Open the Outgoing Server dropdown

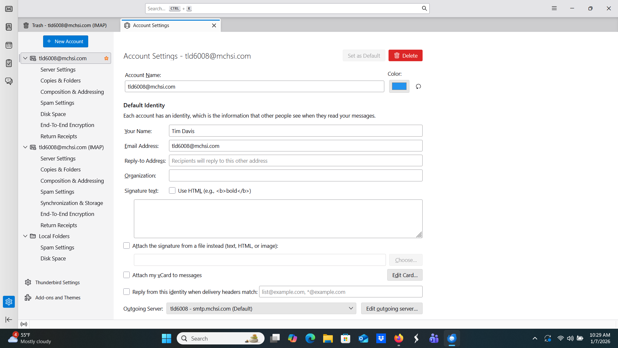tap(261, 308)
